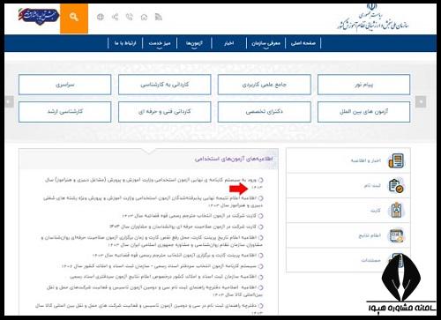Viewport: 441px width, 320px height.
Task: Click the results announcement icon in sidebar
Action: 396,235
